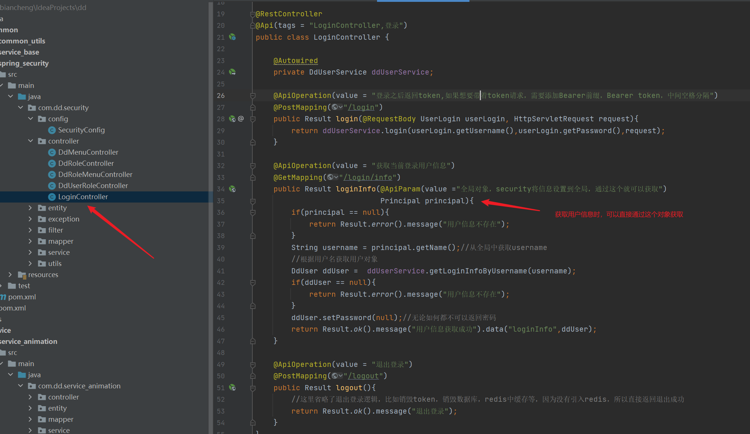
Task: Click autowired dependency gutter icon on line 24
Action: (x=232, y=72)
